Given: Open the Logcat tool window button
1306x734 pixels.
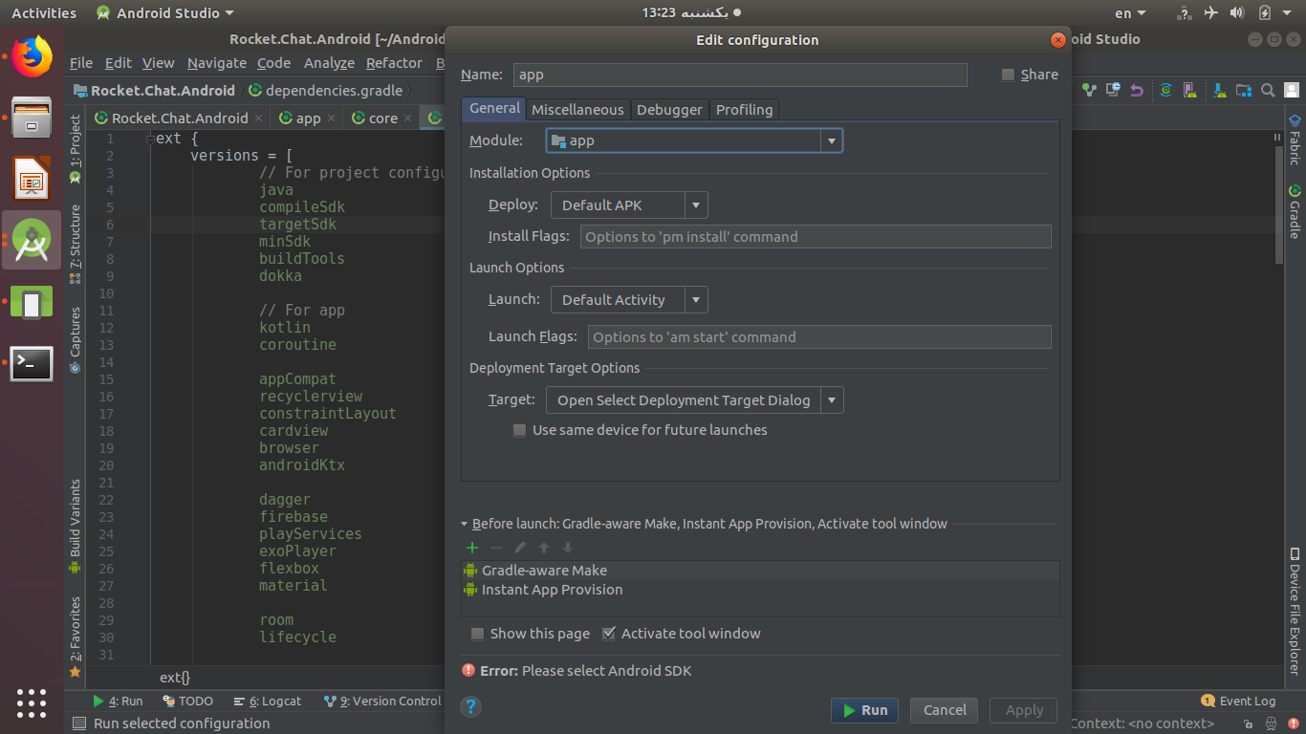Looking at the screenshot, I should coord(268,701).
